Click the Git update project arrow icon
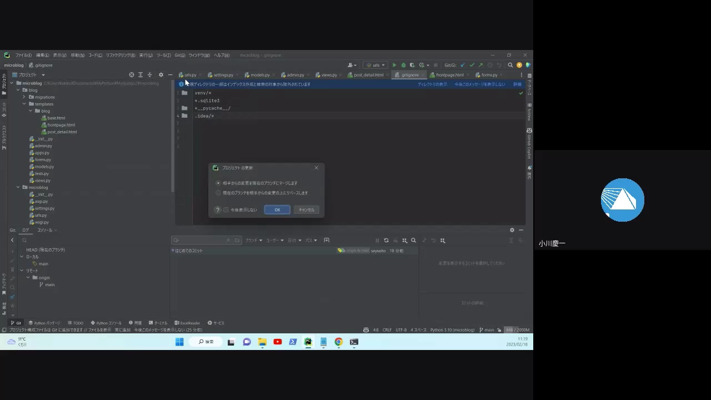 [463, 65]
